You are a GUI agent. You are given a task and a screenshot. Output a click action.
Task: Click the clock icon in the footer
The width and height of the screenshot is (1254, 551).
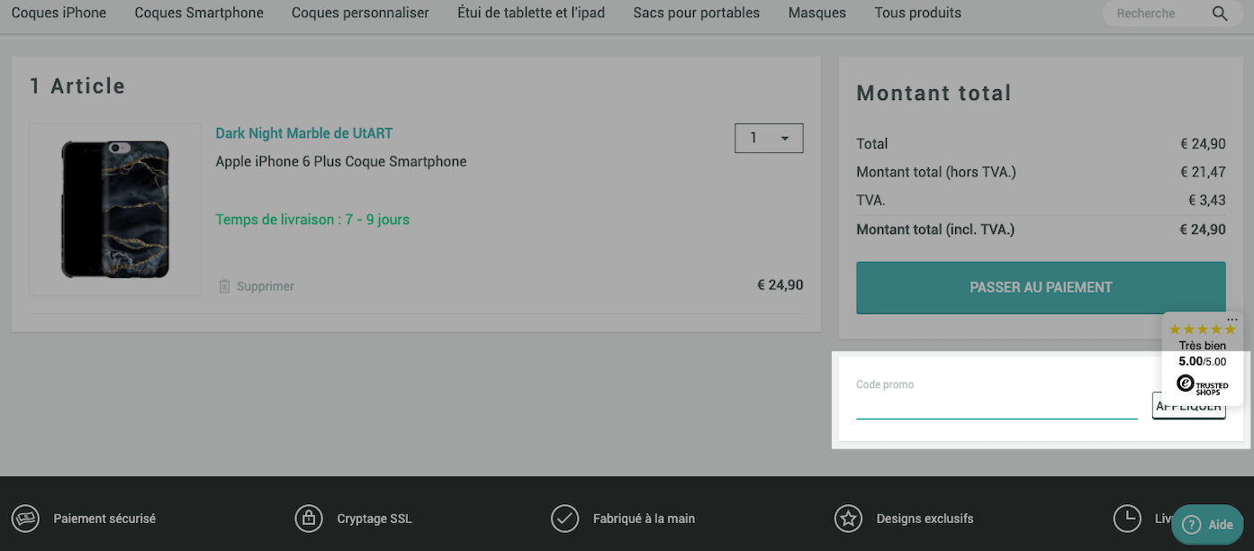coord(1127,519)
